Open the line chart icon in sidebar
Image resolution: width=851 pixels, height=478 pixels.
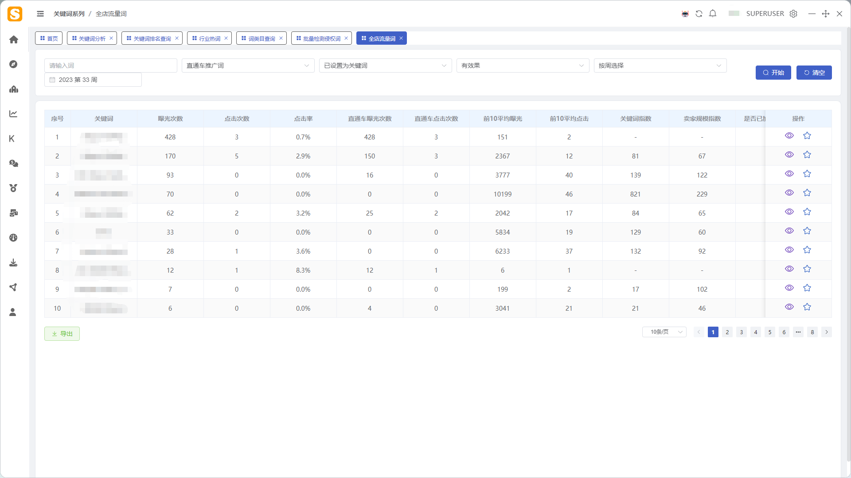pyautogui.click(x=13, y=114)
